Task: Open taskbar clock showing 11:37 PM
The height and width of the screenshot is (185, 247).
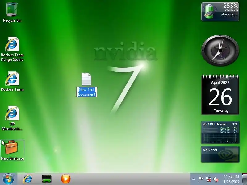Action: click(x=231, y=176)
